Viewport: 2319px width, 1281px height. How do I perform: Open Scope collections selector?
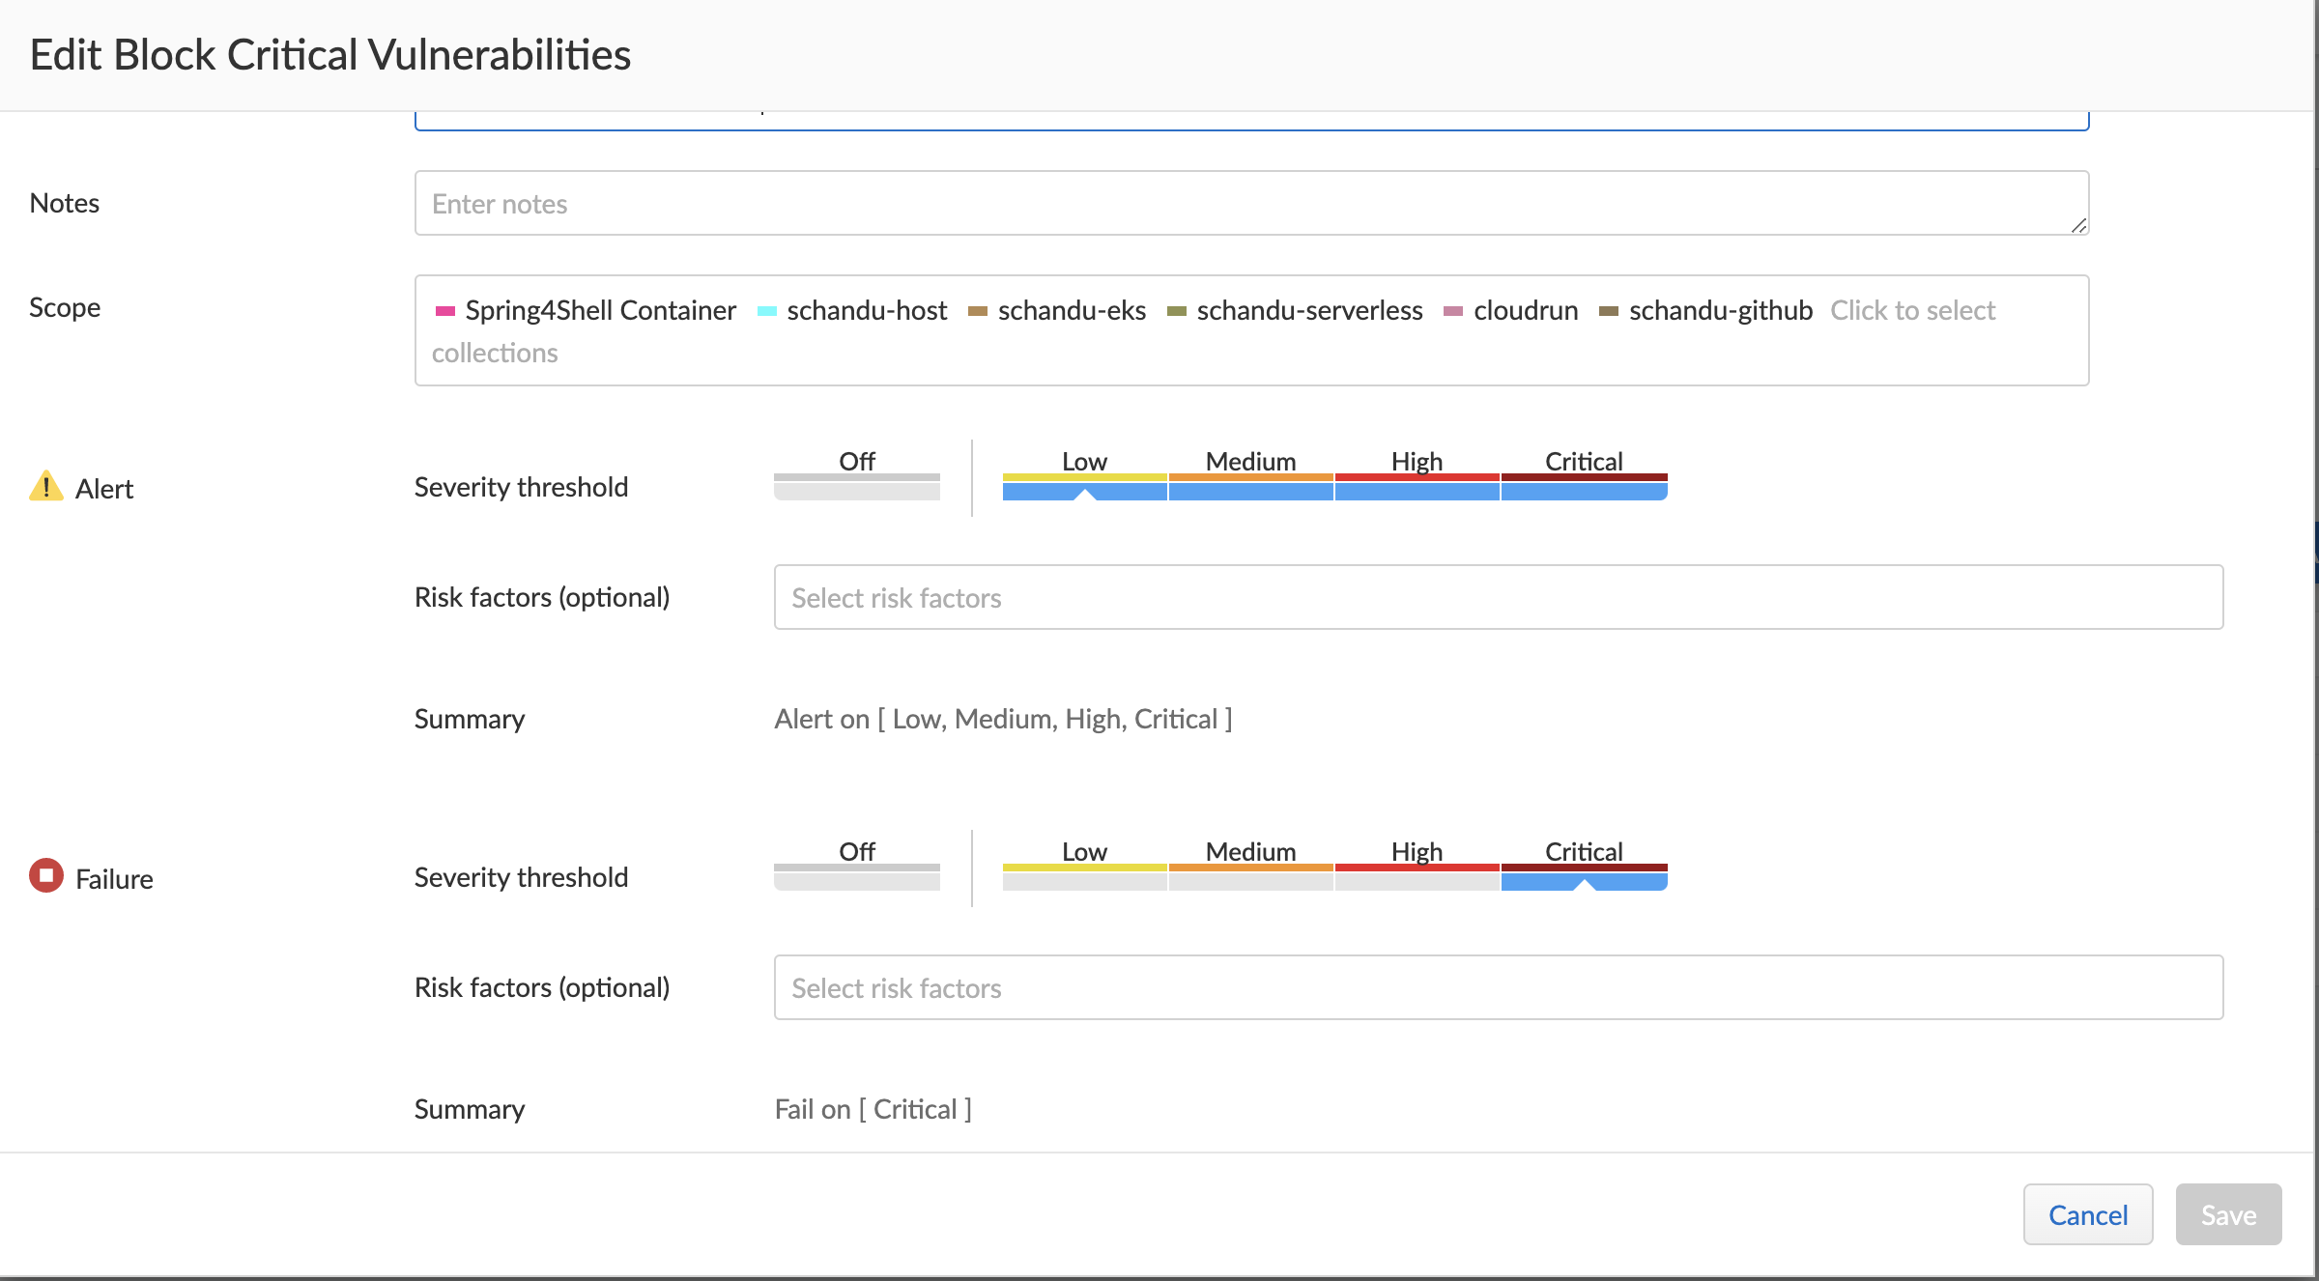(x=1912, y=311)
